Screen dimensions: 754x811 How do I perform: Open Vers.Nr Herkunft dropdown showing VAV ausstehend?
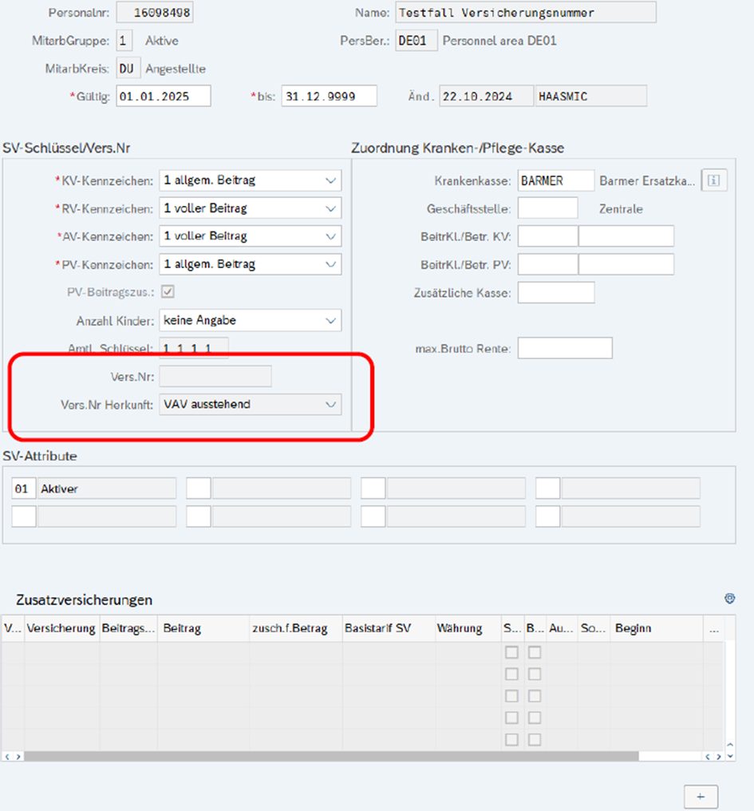(x=330, y=405)
